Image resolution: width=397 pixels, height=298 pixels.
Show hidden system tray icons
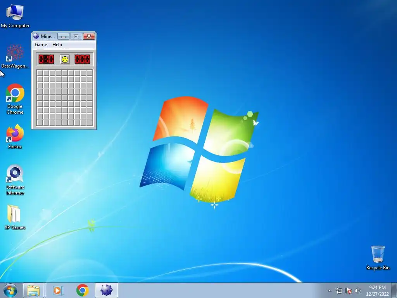[330, 291]
